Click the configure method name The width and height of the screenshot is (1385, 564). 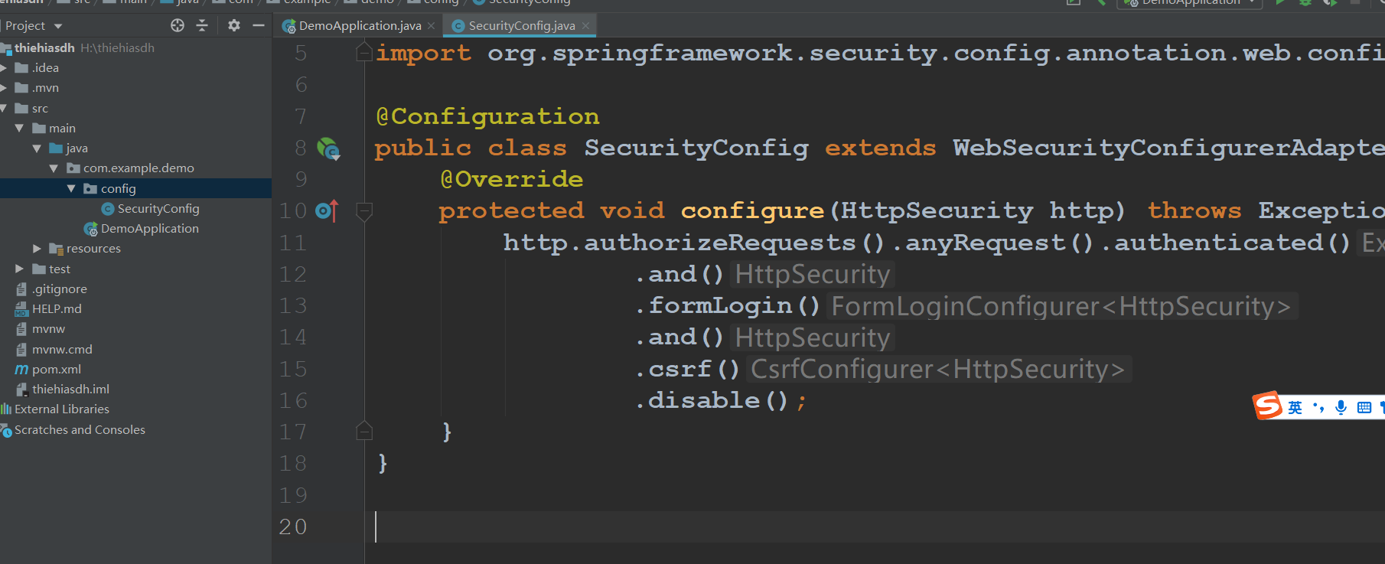tap(752, 210)
